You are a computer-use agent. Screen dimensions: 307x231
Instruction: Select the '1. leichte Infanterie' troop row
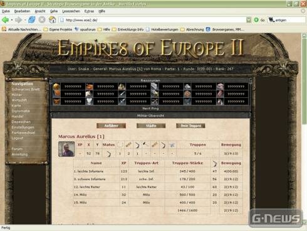(158, 171)
